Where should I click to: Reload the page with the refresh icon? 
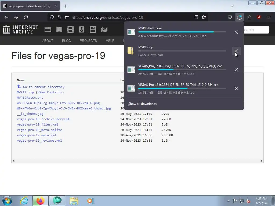pos(26,17)
